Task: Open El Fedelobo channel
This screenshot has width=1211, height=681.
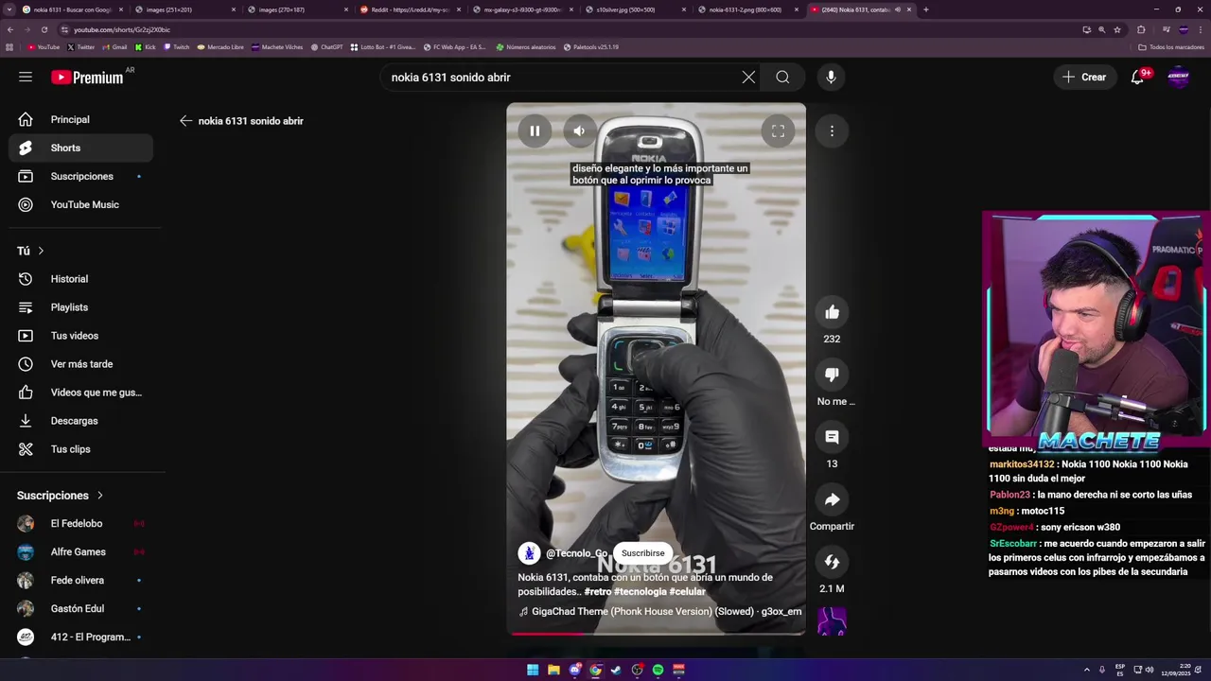Action: tap(81, 523)
